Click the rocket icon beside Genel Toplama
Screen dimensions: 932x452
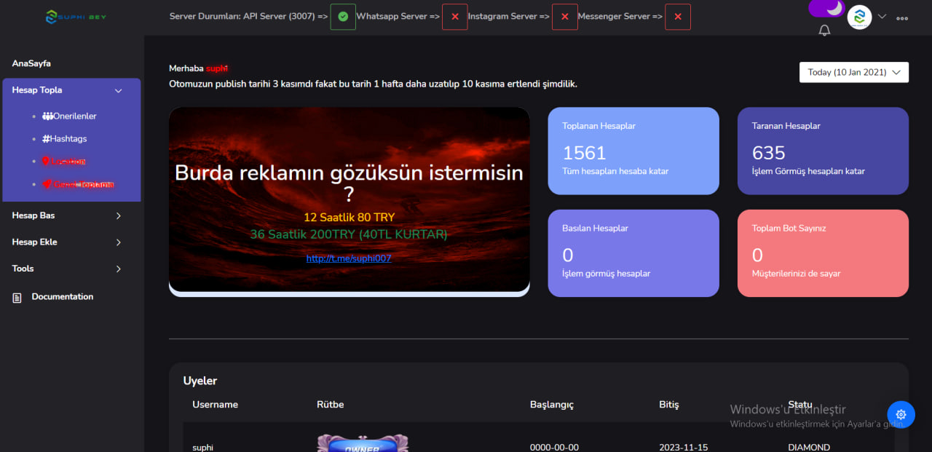(x=47, y=184)
